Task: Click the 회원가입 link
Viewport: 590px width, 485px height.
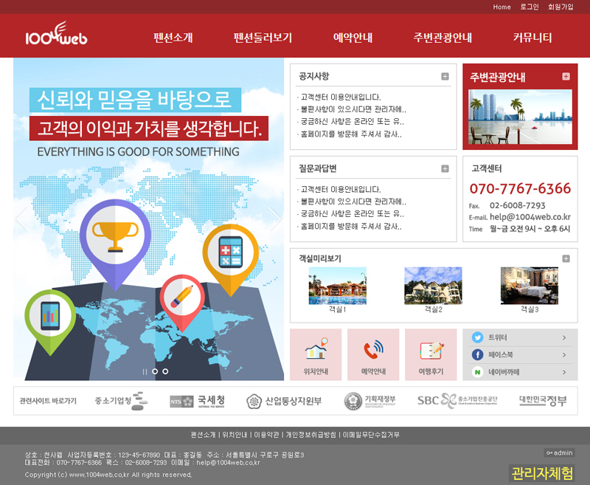Action: [x=560, y=7]
